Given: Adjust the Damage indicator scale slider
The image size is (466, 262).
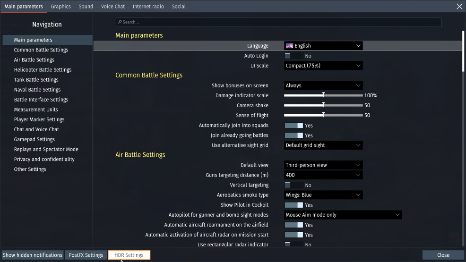Looking at the screenshot, I should pos(323,95).
